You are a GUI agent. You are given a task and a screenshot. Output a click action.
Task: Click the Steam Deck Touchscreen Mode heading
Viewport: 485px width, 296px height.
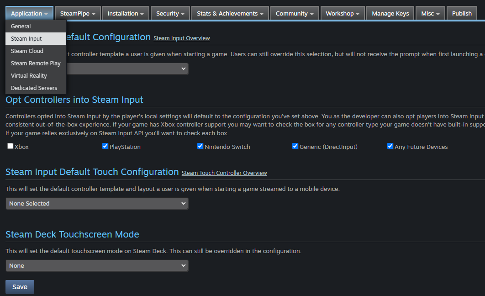click(72, 234)
